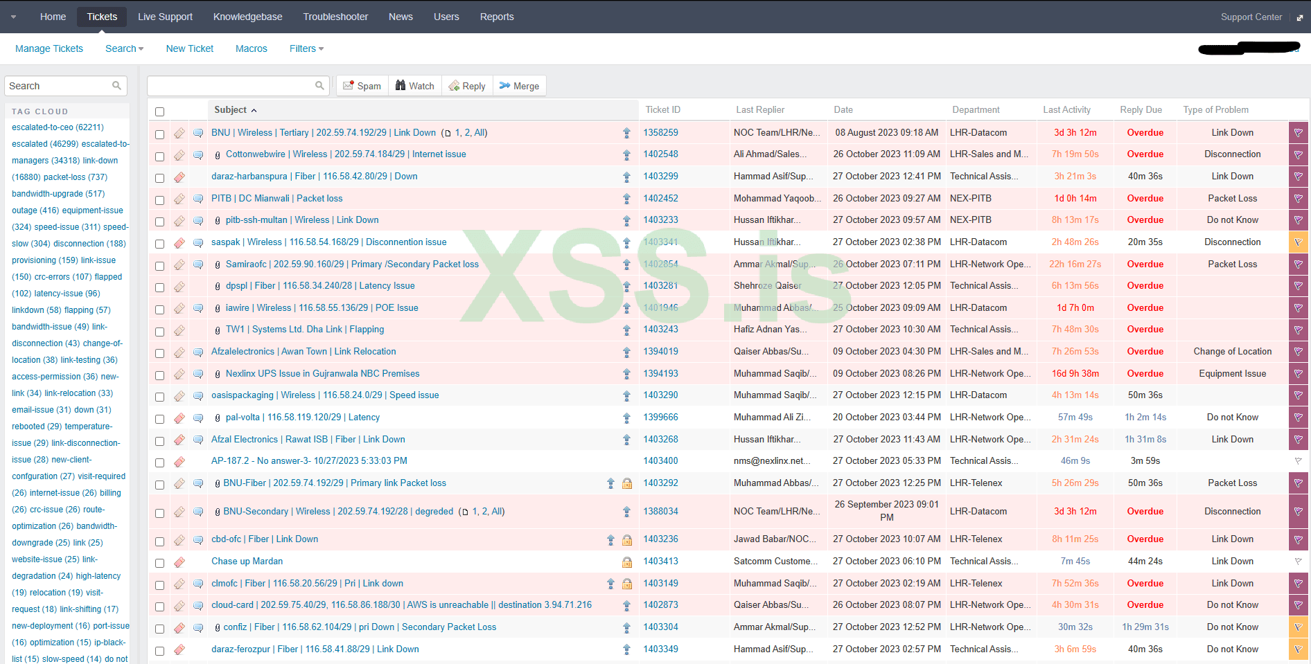The width and height of the screenshot is (1311, 664).
Task: Open the Reports menu
Action: click(x=497, y=17)
